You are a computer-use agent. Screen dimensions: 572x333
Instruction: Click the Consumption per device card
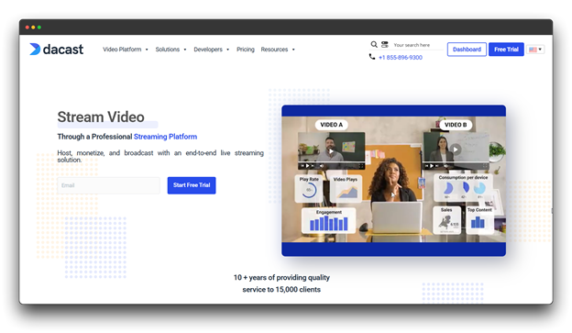463,187
